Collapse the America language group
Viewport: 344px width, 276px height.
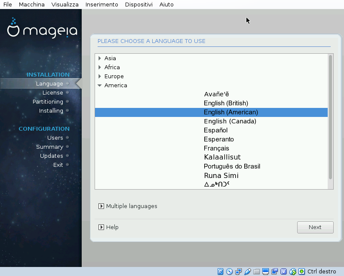pos(100,86)
